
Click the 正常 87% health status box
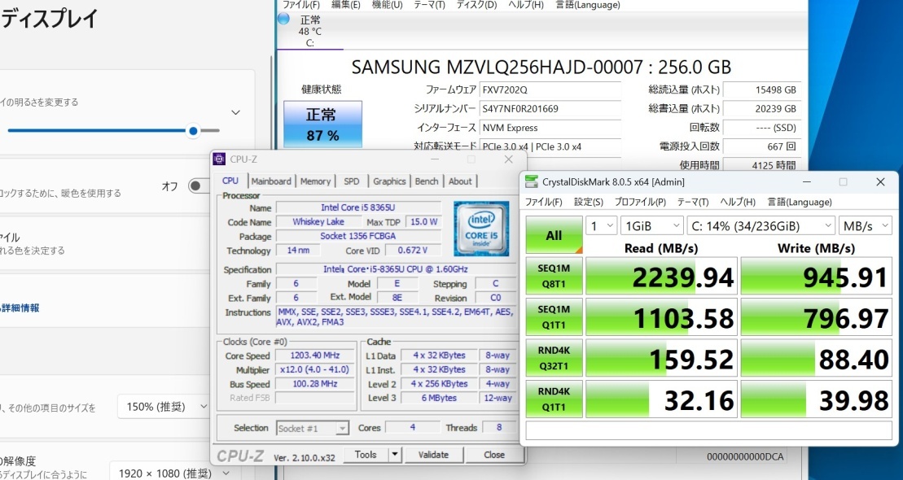[322, 124]
